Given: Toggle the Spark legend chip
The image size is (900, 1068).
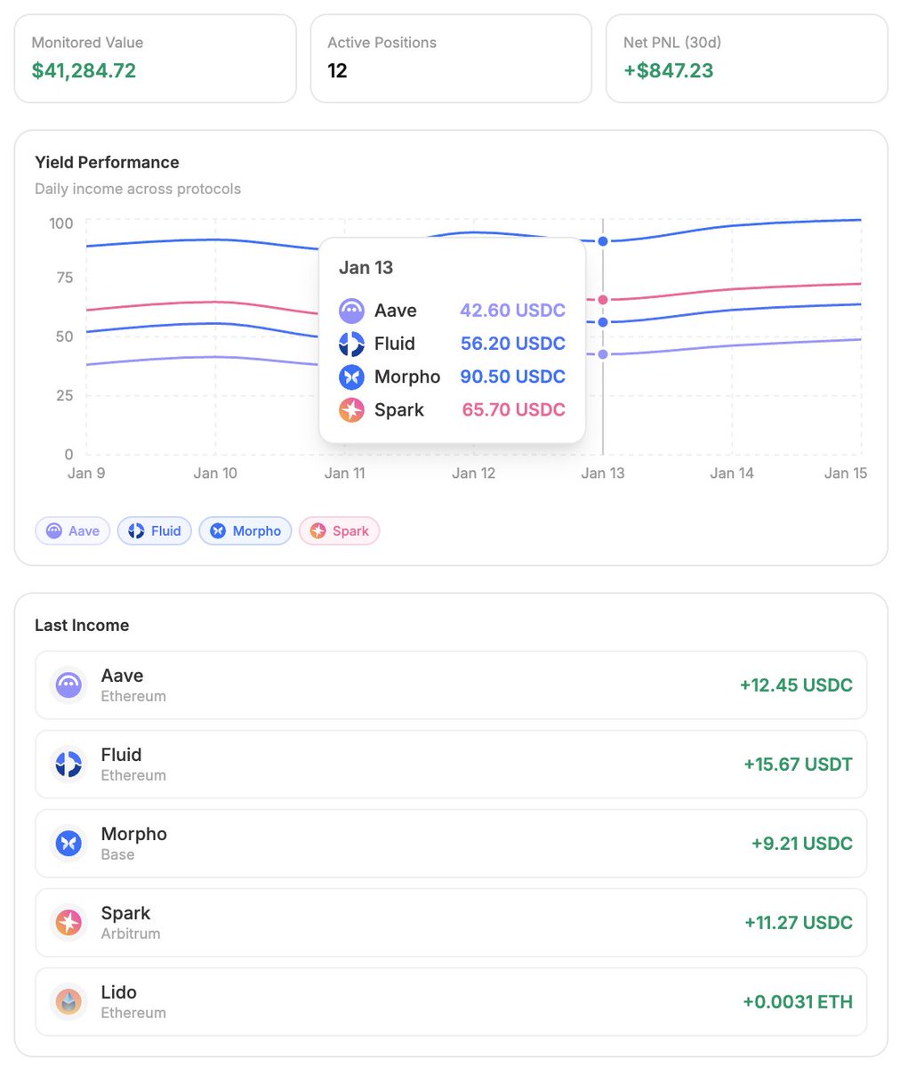Looking at the screenshot, I should pos(340,531).
